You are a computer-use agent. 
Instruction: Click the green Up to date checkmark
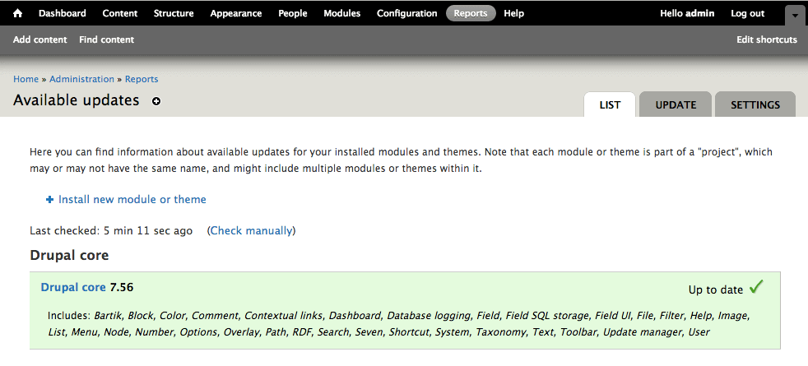[756, 286]
